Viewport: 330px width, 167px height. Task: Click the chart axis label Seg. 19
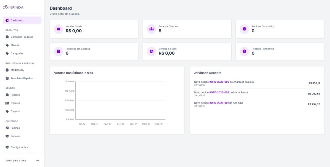tap(159, 124)
